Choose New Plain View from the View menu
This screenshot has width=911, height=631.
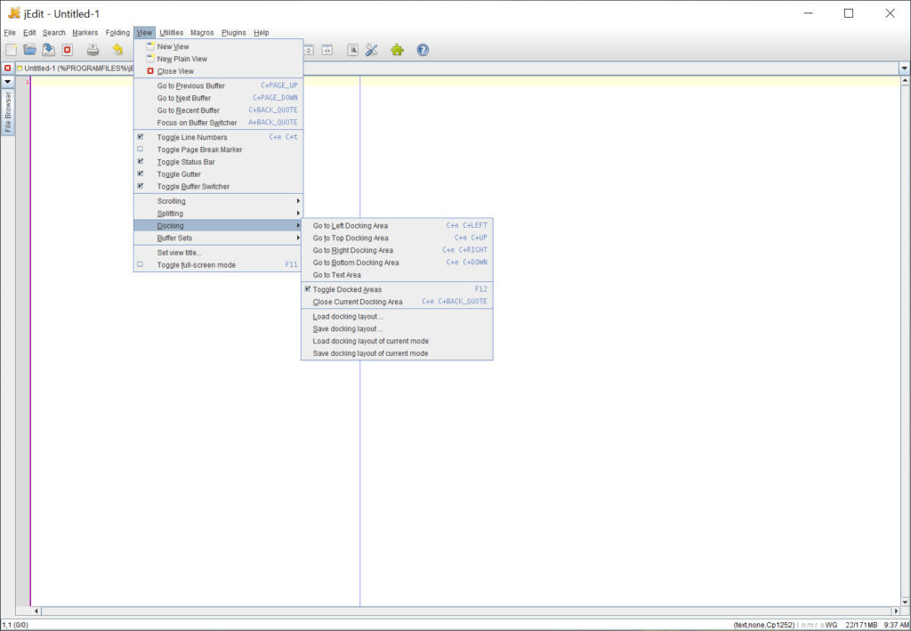click(219, 59)
